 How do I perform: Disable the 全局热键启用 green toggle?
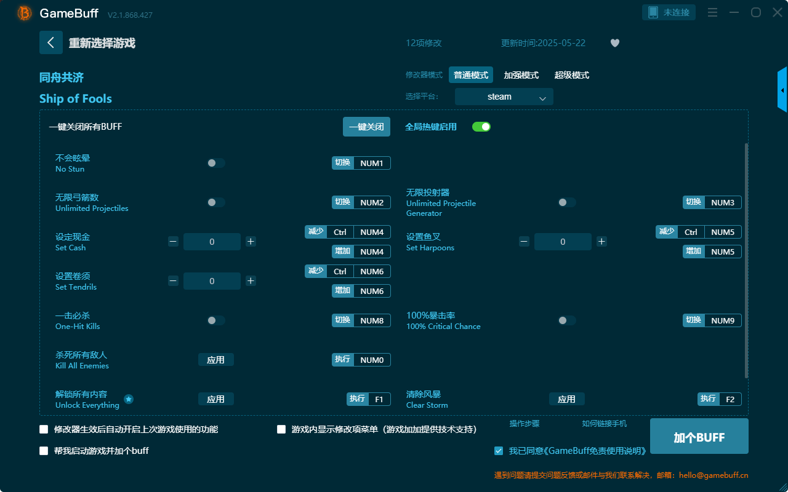[x=481, y=127]
